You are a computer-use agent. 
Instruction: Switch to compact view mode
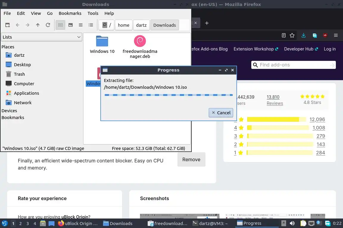click(x=80, y=25)
